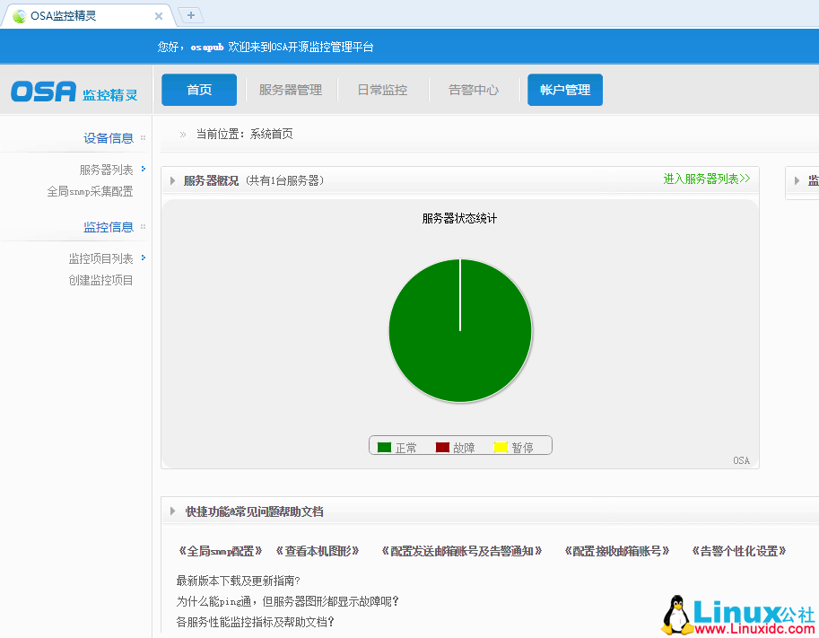This screenshot has height=638, width=819.
Task: Click the drag-handle icon next to 设备信息 heading
Action: click(144, 138)
